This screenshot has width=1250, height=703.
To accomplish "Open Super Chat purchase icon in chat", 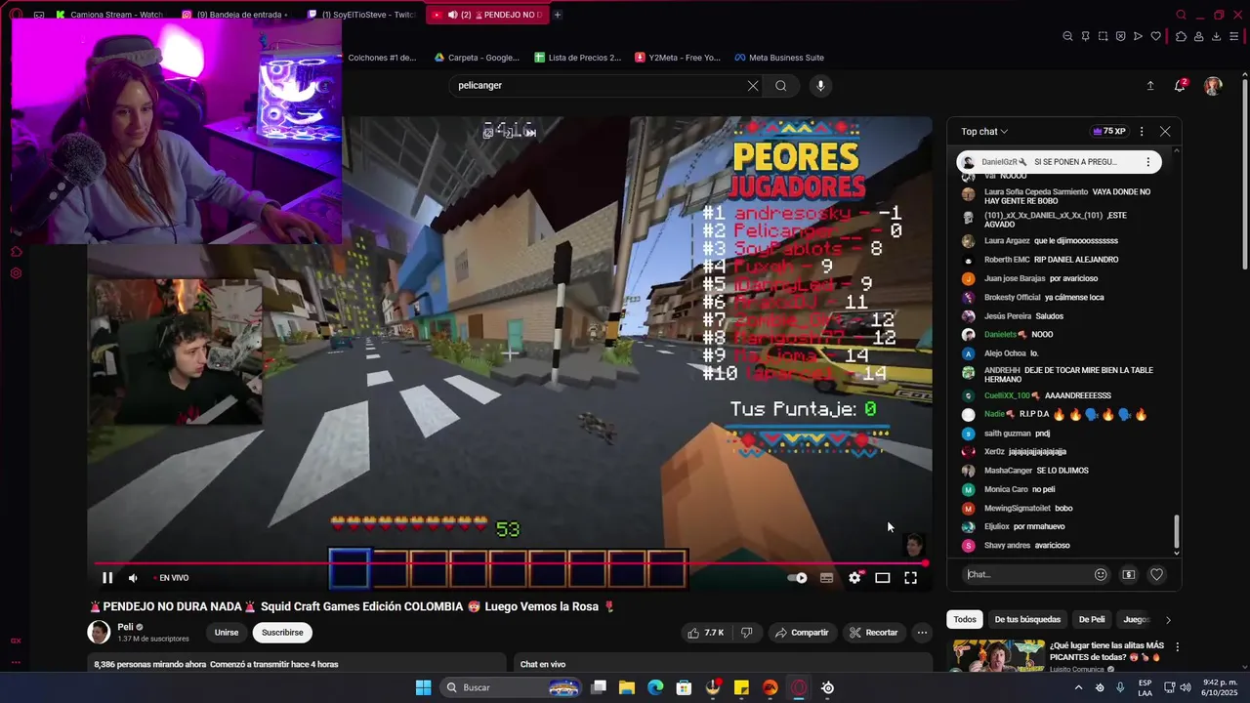I will point(1129,575).
